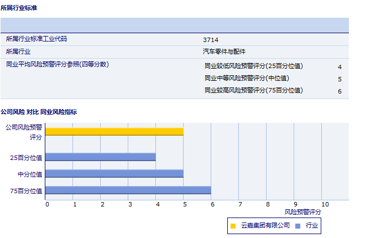Select the 汽车零件与配件 industry value

tap(224, 51)
